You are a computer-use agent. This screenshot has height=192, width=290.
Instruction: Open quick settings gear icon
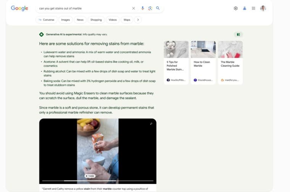tap(236, 8)
